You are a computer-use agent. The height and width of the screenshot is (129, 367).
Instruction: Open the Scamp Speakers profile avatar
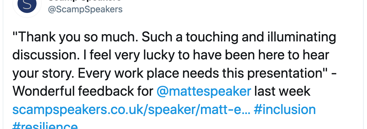point(27,5)
